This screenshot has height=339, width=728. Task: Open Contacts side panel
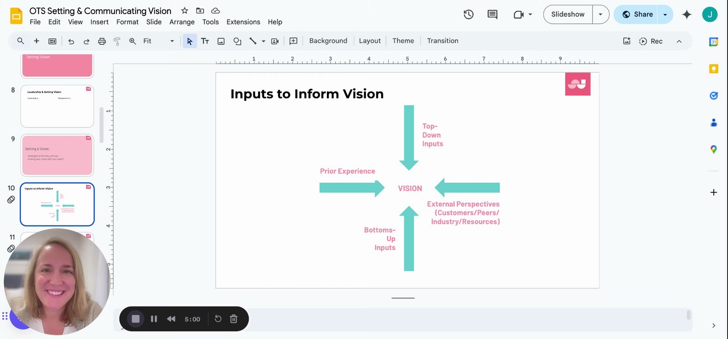click(x=713, y=122)
